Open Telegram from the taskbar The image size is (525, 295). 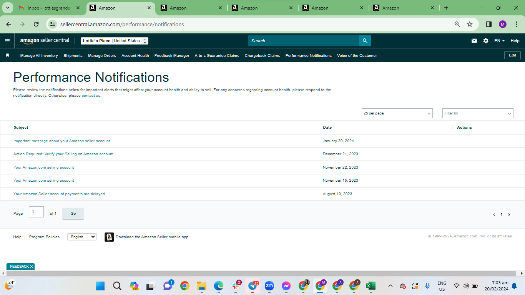(253, 286)
